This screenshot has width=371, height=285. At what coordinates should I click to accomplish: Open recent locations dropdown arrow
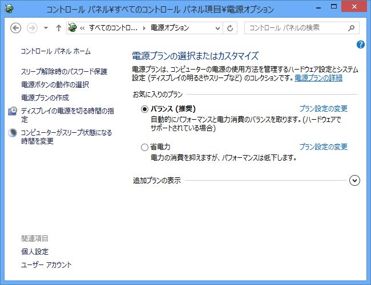click(46, 28)
